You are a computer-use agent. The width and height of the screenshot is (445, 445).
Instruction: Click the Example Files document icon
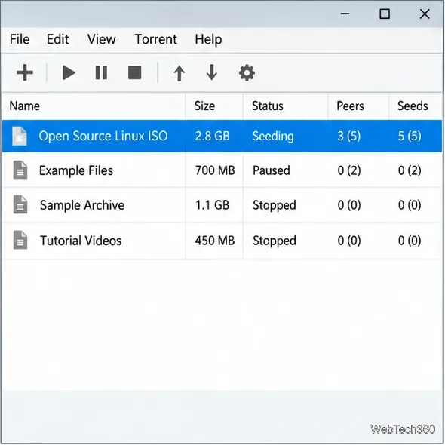pos(20,170)
